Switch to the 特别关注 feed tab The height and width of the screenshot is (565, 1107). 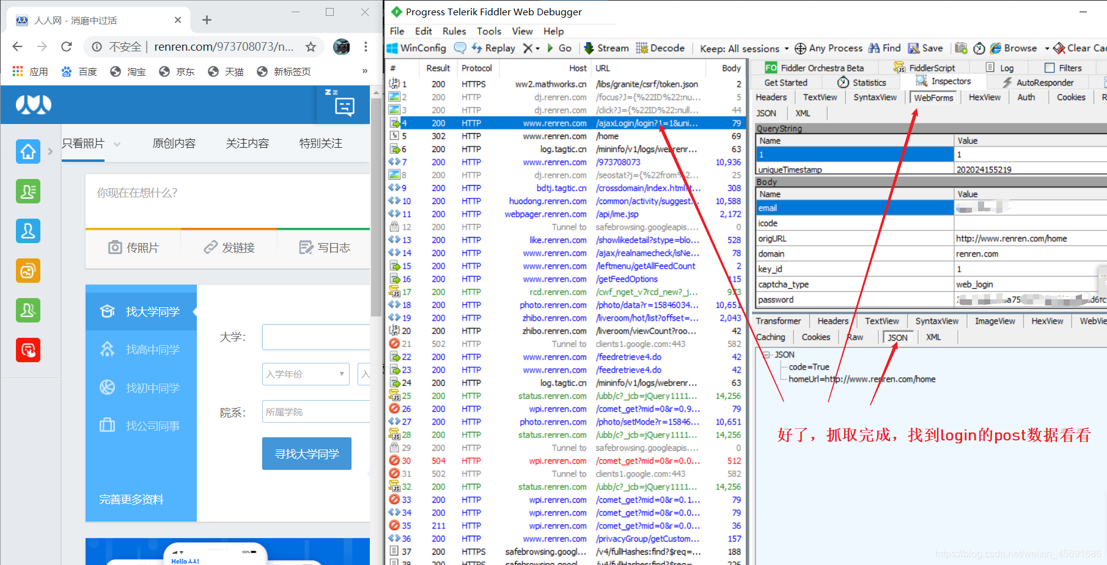321,144
